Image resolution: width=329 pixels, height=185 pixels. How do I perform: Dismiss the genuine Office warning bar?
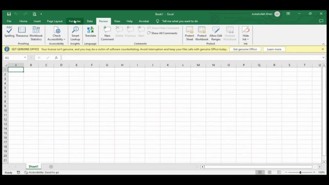[323, 49]
